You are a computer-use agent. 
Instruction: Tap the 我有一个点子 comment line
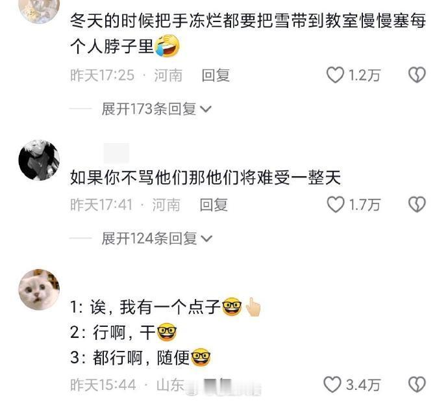(166, 307)
